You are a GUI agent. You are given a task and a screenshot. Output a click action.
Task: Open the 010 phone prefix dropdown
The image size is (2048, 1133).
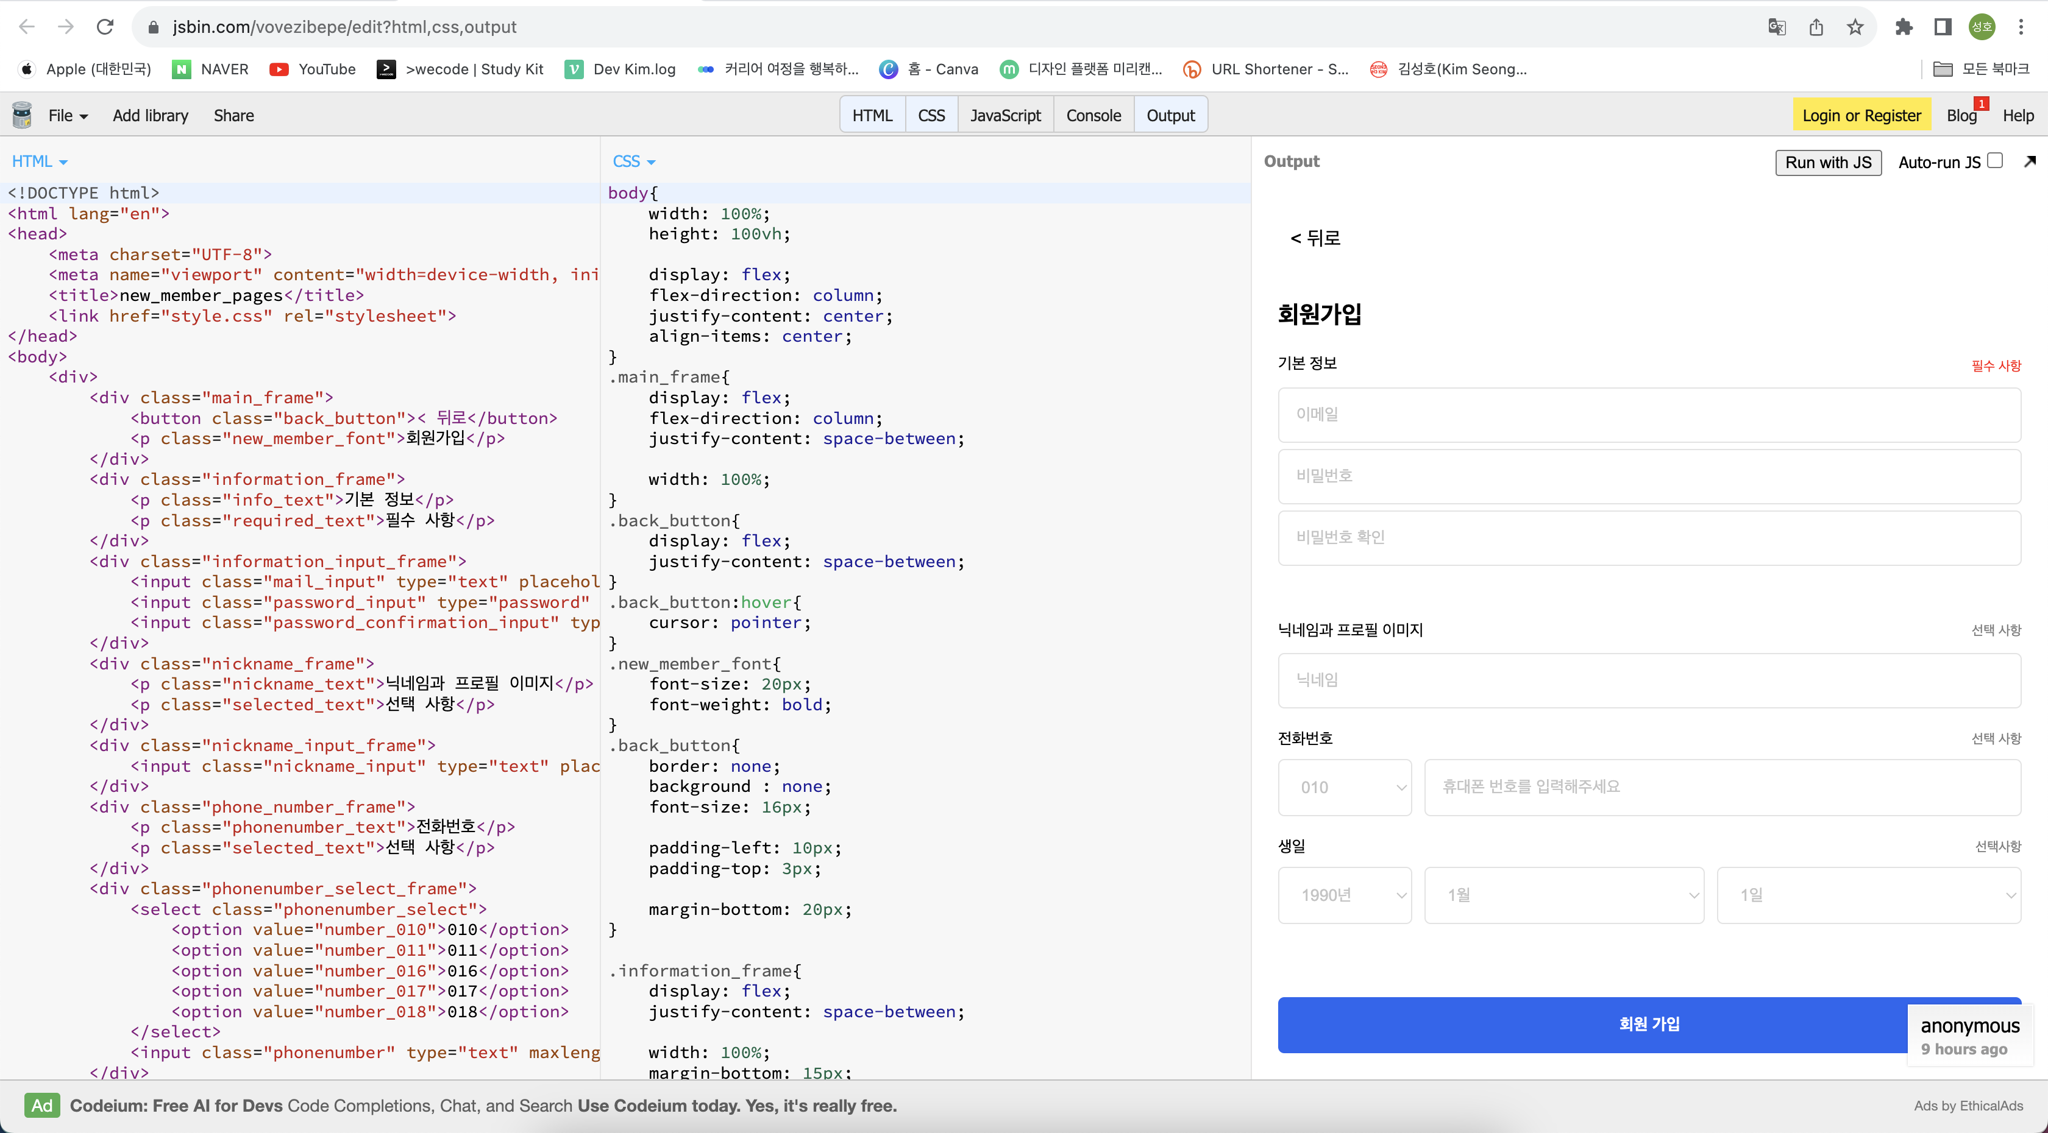[1345, 788]
